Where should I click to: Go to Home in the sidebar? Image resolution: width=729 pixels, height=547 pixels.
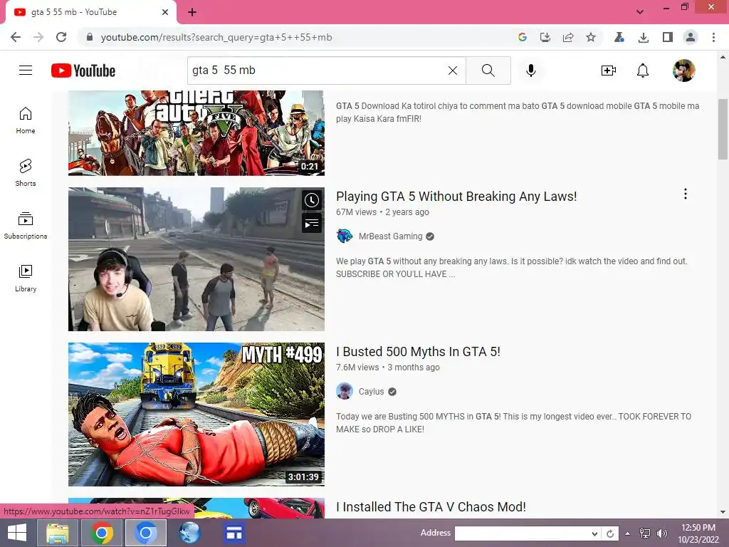(x=26, y=120)
